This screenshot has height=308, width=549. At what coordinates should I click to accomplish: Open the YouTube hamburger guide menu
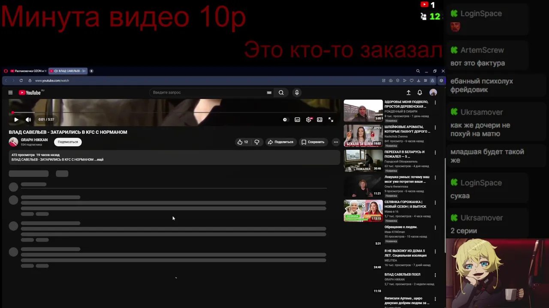(x=10, y=92)
